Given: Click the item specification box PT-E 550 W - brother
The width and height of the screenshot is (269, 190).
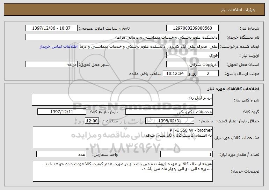Looking at the screenshot, I should coord(123,137).
